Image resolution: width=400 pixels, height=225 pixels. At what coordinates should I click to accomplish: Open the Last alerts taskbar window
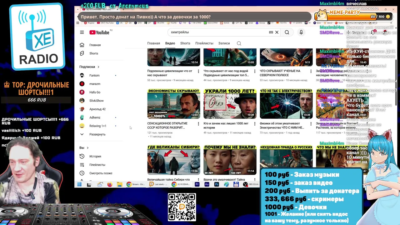[x=158, y=184]
